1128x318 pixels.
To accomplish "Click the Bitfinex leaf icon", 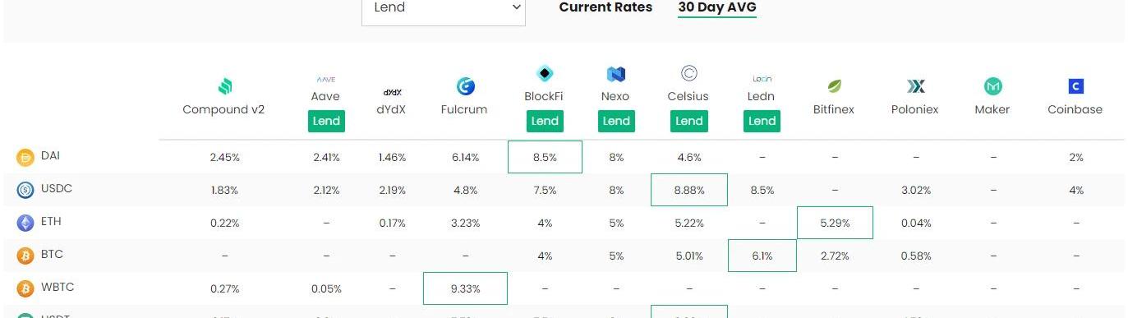I will [834, 86].
